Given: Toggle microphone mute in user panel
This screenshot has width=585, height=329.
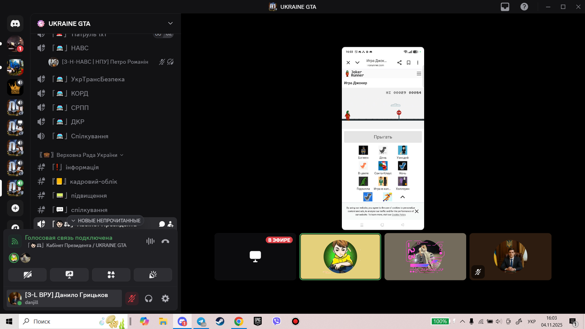Looking at the screenshot, I should (132, 298).
